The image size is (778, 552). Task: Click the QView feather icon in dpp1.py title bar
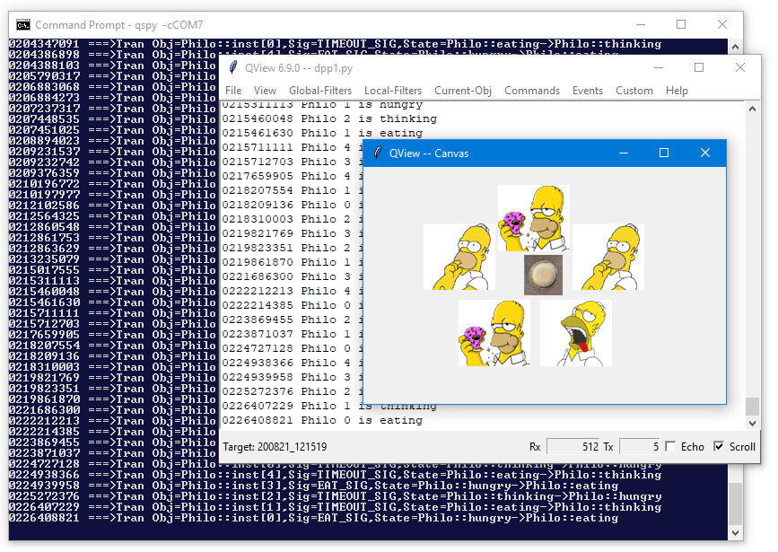[232, 67]
